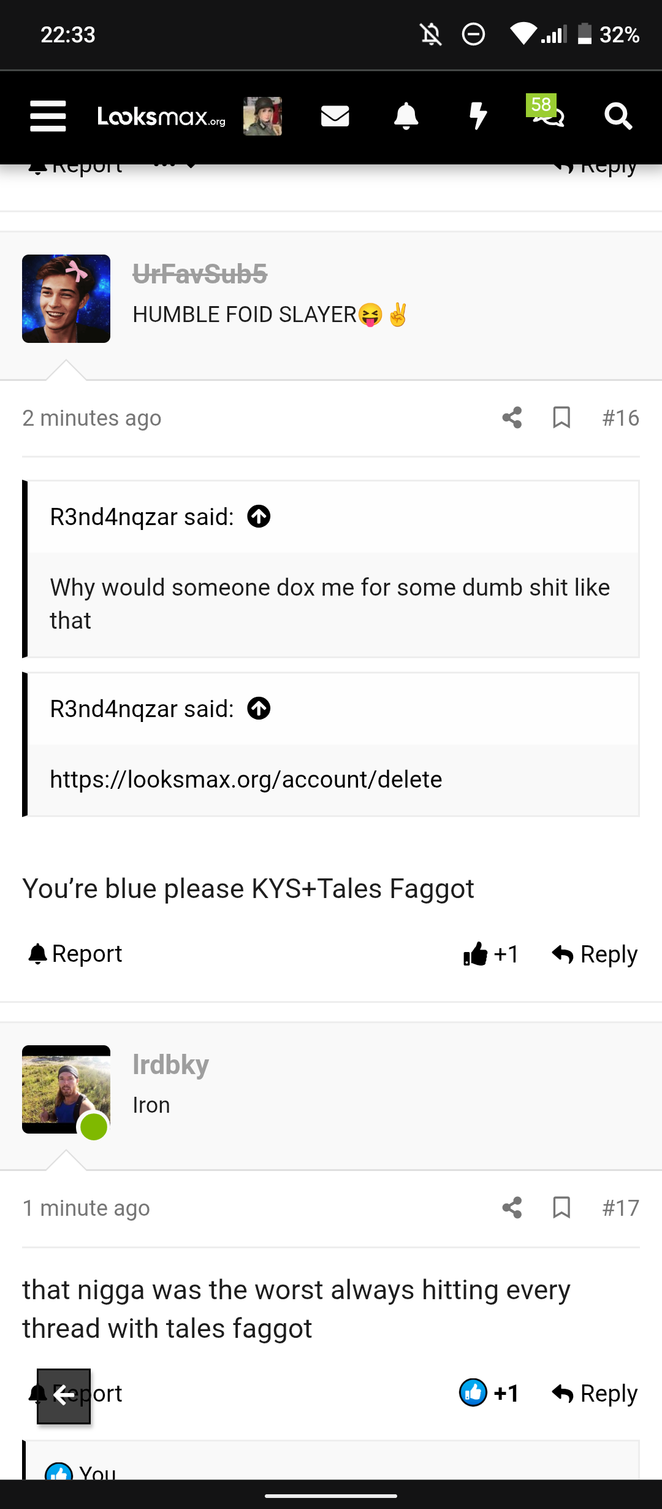This screenshot has height=1509, width=662.
Task: Open the alerts bell icon
Action: click(406, 116)
